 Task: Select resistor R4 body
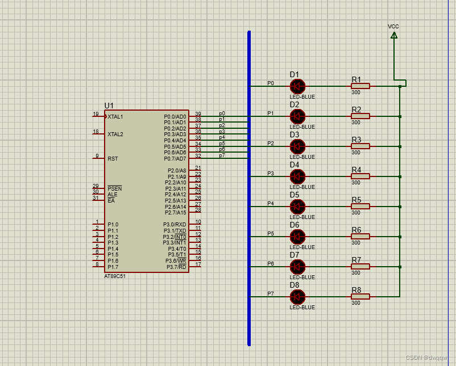[360, 176]
